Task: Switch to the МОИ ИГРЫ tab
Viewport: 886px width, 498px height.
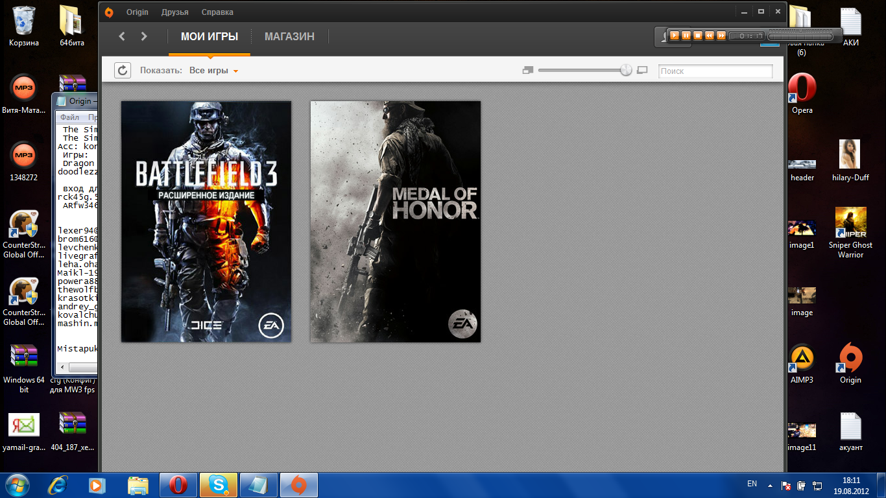Action: click(210, 37)
